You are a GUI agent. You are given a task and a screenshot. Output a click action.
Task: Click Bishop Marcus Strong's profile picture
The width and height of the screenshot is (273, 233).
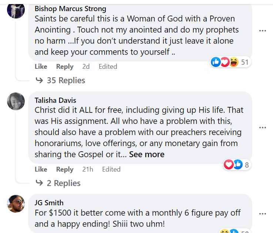(16, 10)
